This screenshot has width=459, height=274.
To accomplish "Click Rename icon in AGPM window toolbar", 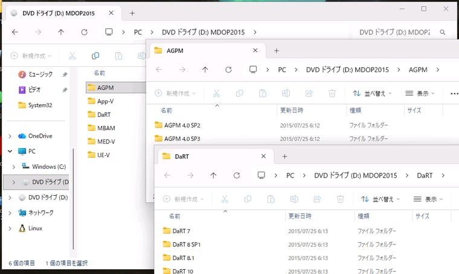I will pos(286,93).
